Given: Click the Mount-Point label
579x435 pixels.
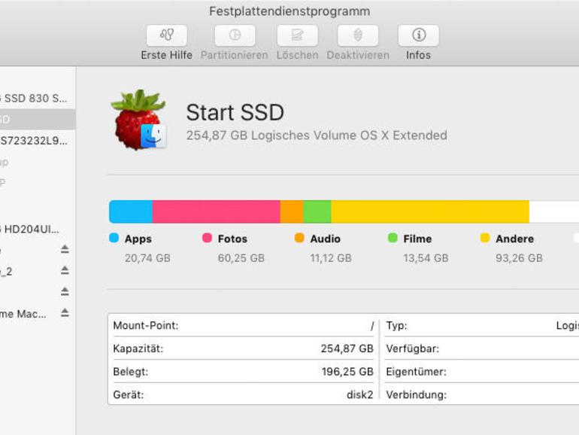Looking at the screenshot, I should (145, 326).
